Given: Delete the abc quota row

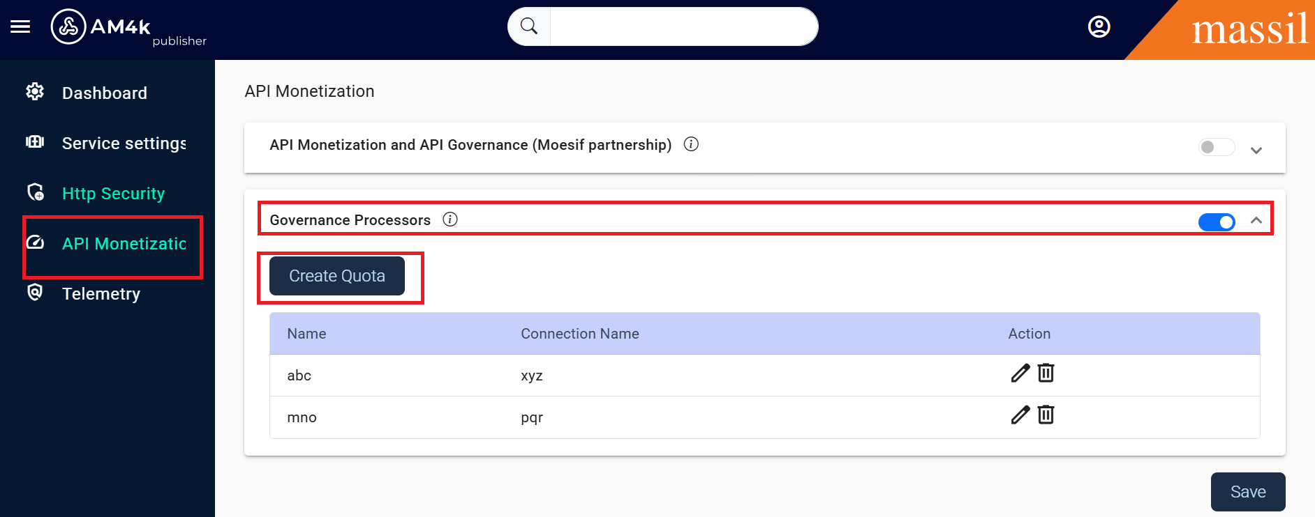Looking at the screenshot, I should pos(1046,373).
